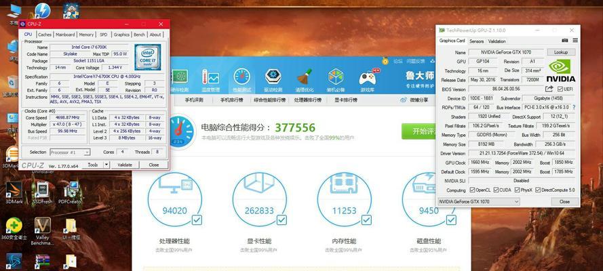
Task: Click the Lookup button in GPU-Z
Action: pos(562,52)
